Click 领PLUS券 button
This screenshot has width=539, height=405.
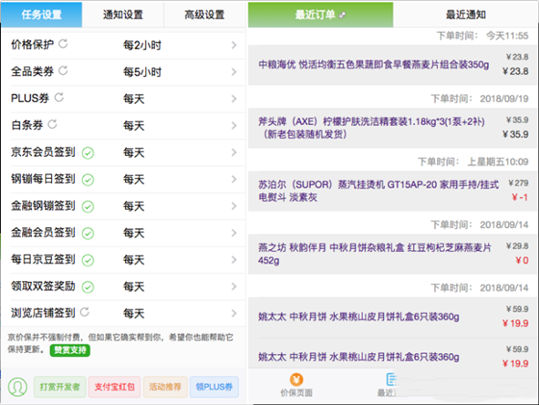click(214, 387)
